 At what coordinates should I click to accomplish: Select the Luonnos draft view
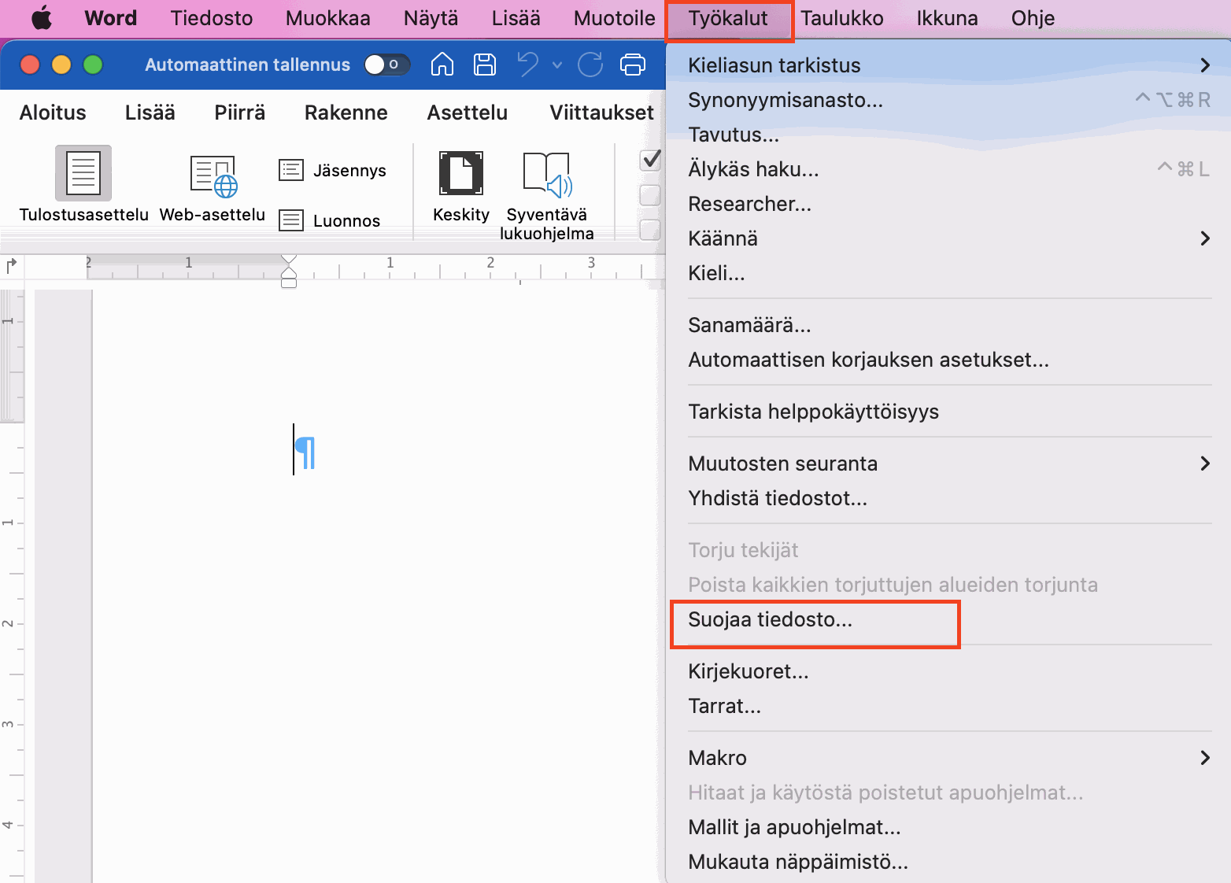pyautogui.click(x=330, y=220)
